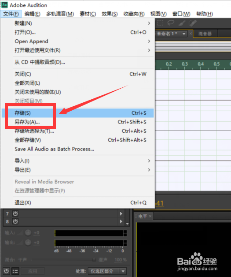The image size is (231, 277).
Task: Open the 多轨混音(M) menu
Action: point(60,14)
